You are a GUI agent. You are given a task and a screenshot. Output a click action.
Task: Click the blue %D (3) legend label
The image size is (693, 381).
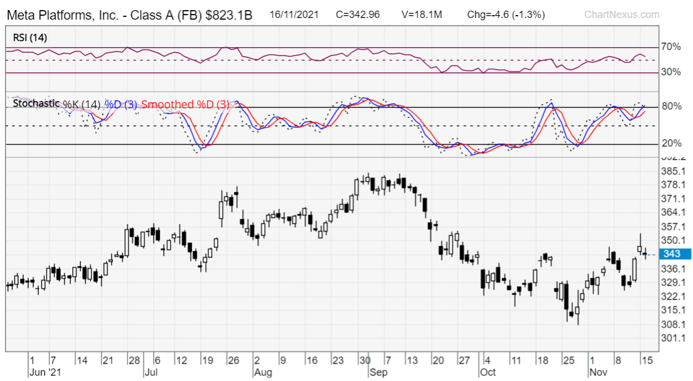coord(121,104)
